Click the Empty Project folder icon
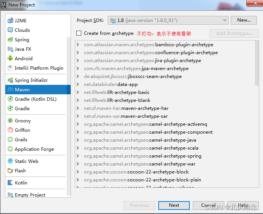Image resolution: width=263 pixels, height=214 pixels. [x=10, y=195]
